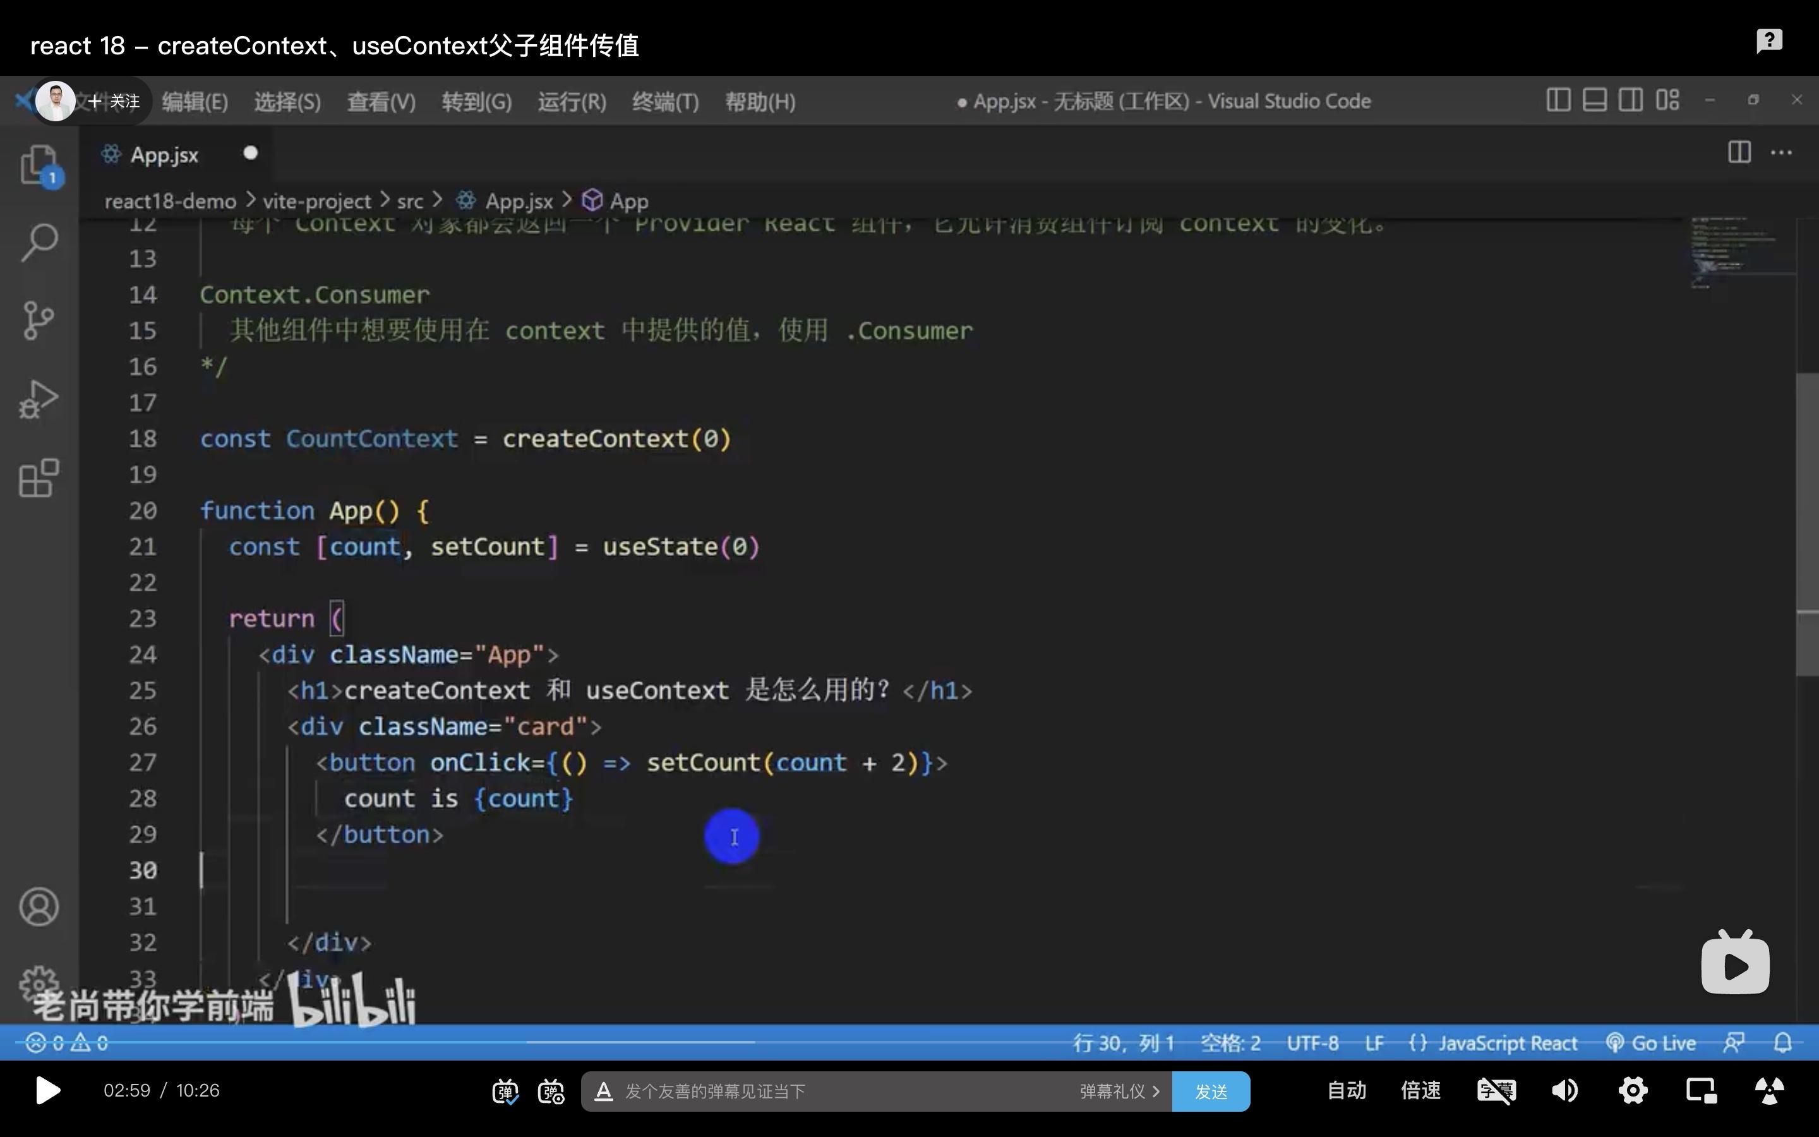Open the Source Control view
Viewport: 1819px width, 1137px height.
39,319
